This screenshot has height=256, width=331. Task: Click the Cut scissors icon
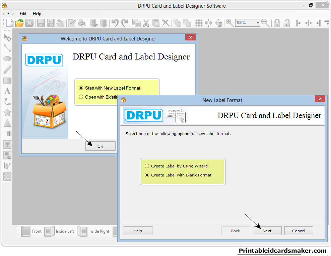pos(146,23)
